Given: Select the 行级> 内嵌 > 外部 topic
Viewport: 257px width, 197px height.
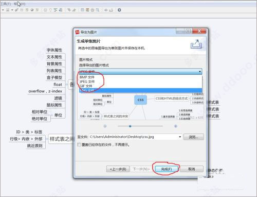Looking at the screenshot, I should [26, 139].
